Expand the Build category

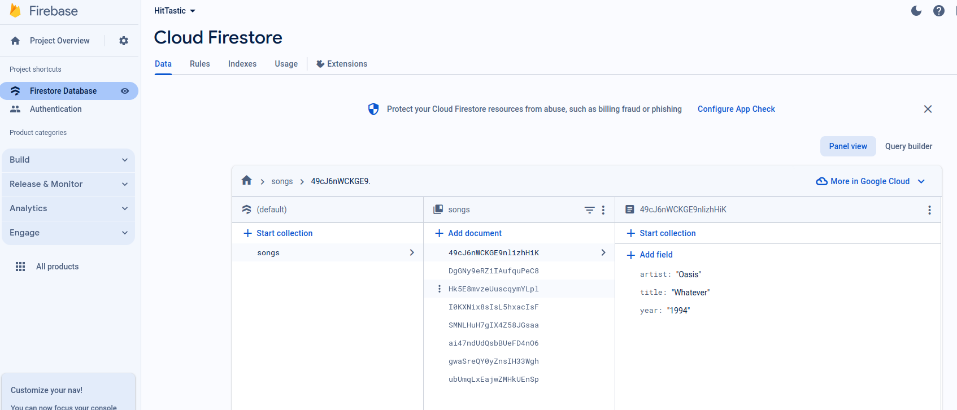coord(68,160)
